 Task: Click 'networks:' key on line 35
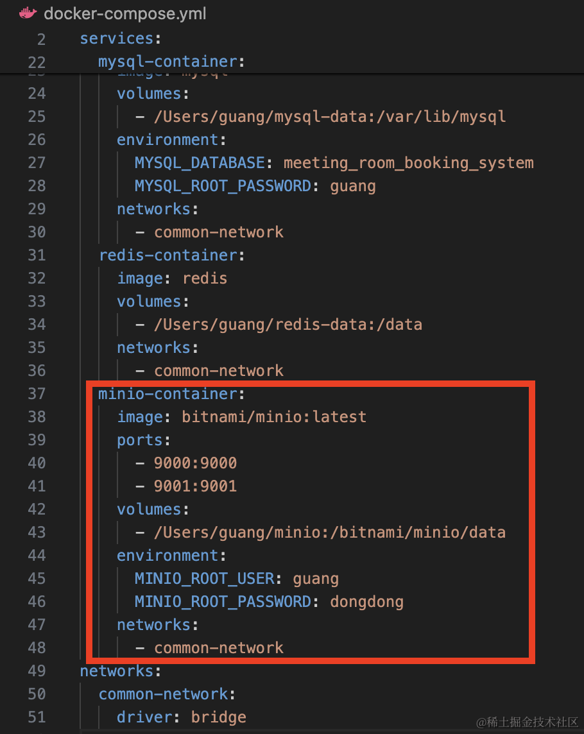click(x=158, y=348)
